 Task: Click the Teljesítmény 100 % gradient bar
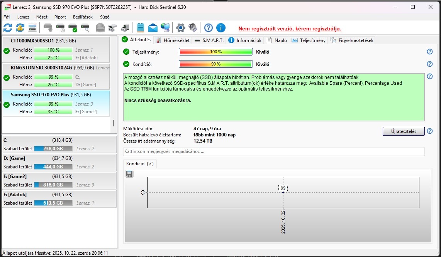point(216,52)
